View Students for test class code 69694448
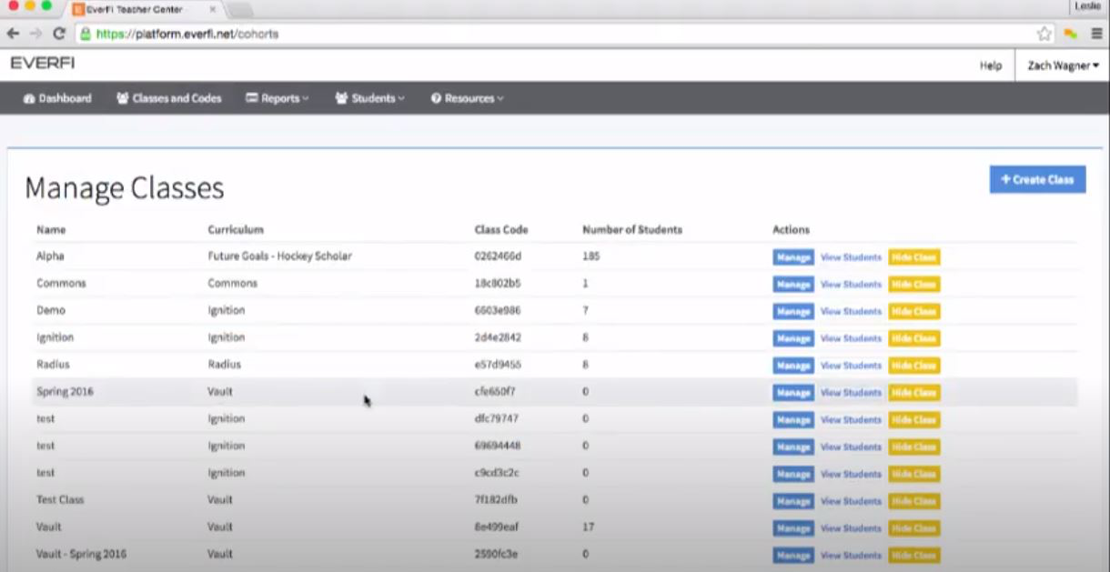This screenshot has width=1110, height=572. tap(851, 447)
